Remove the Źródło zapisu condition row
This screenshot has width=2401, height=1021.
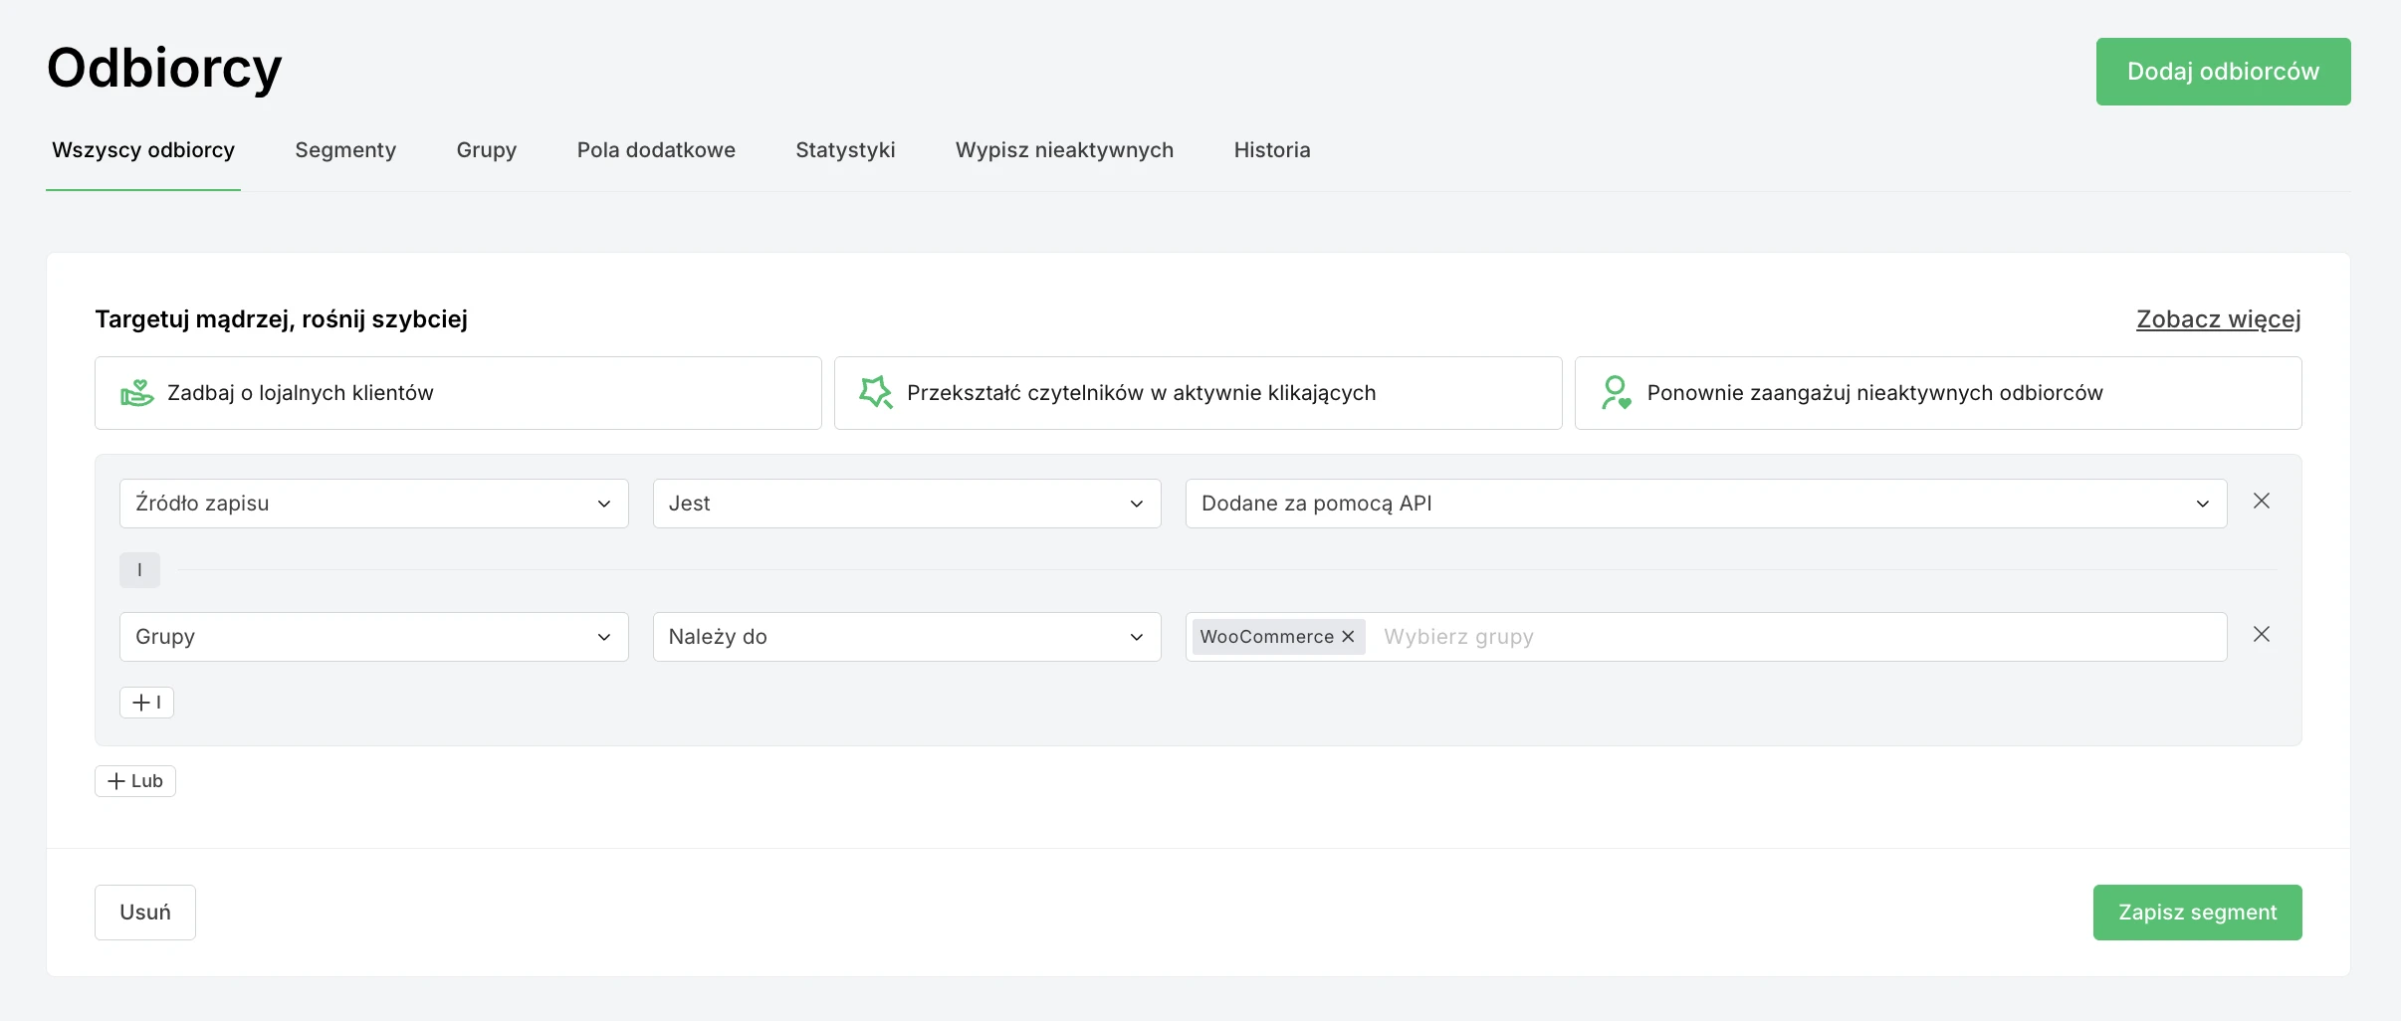(2261, 502)
